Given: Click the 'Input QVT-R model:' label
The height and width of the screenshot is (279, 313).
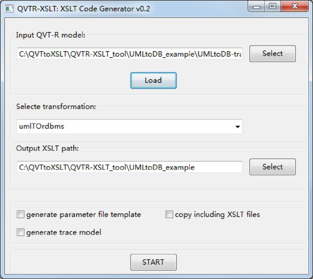Looking at the screenshot, I should (x=51, y=35).
